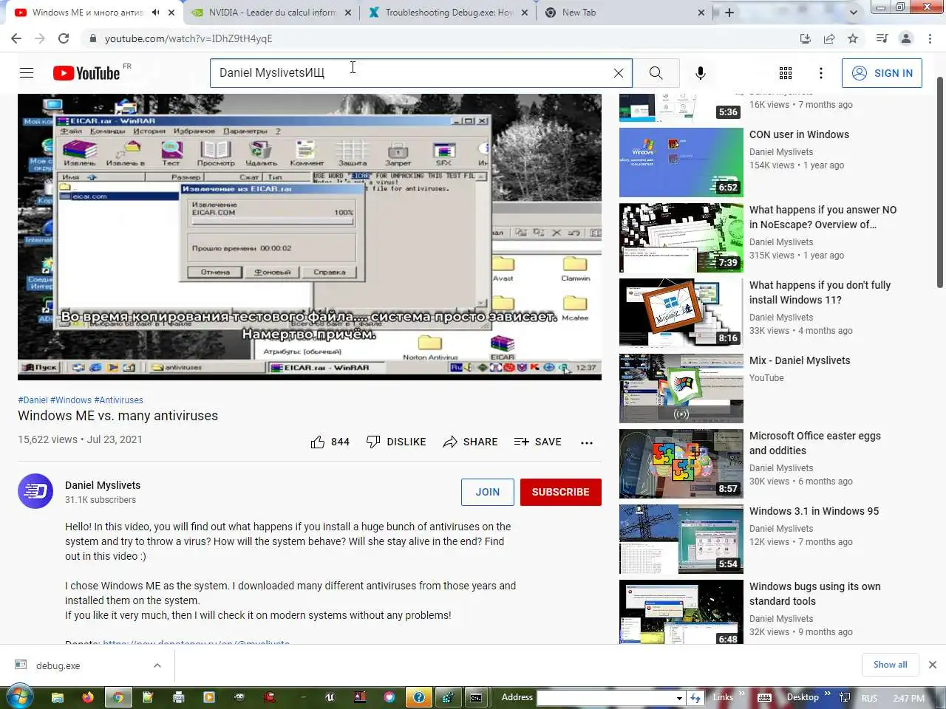Open the YouTube guide hamburger menu

27,72
